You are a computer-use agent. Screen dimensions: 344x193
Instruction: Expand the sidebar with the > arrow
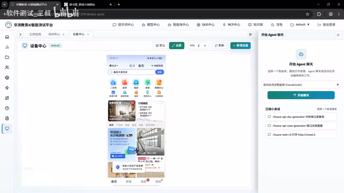(x=20, y=34)
